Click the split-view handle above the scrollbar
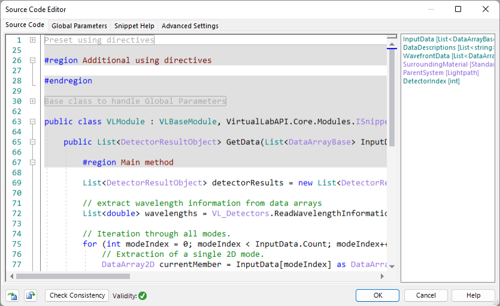500x306 pixels. [392, 37]
